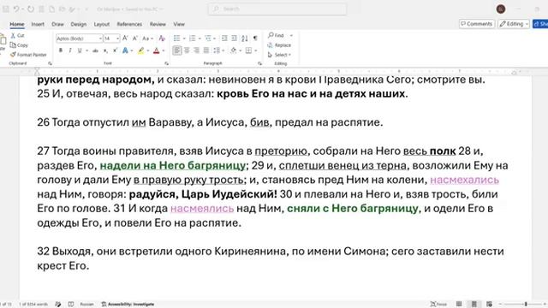Viewport: 548px width, 308px height.
Task: Toggle justify paragraph alignment
Action: point(206,51)
